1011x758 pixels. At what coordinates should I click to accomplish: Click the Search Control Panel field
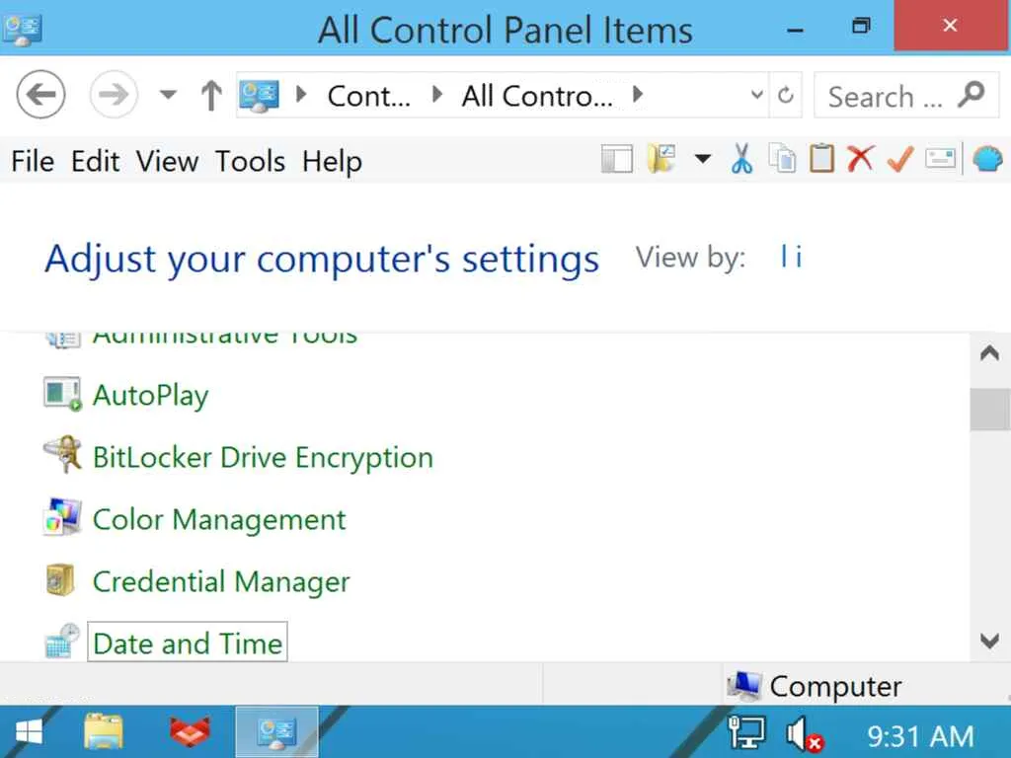point(885,97)
